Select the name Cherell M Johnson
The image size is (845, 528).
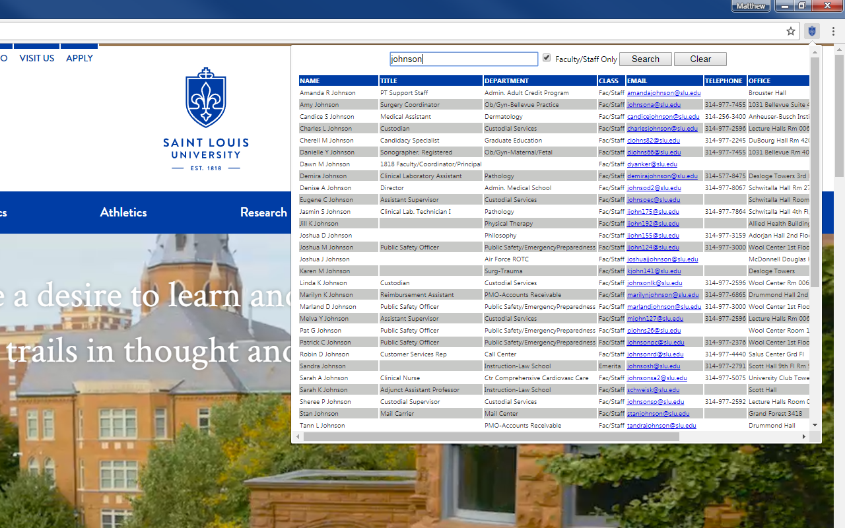[x=327, y=141]
